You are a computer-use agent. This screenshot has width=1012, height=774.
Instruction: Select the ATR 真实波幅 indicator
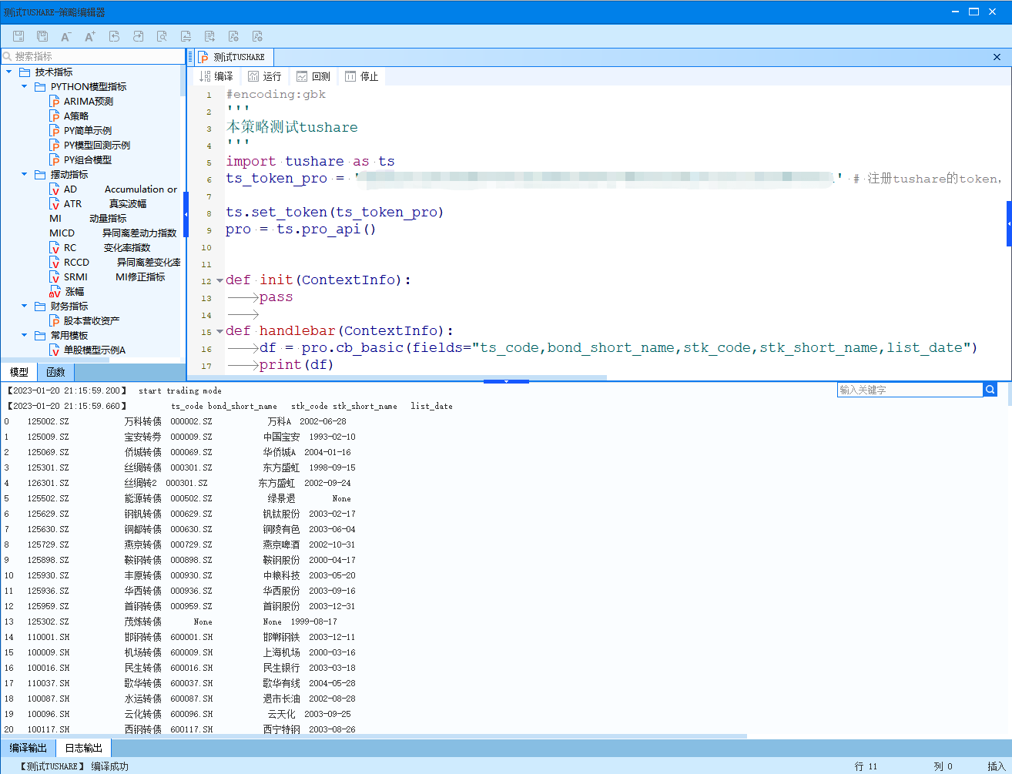pos(98,203)
